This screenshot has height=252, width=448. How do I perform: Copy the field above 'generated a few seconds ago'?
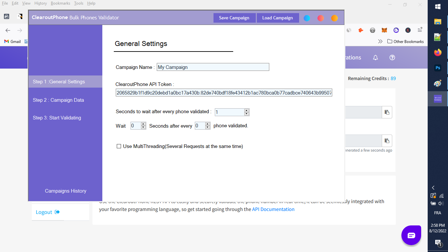tap(387, 141)
